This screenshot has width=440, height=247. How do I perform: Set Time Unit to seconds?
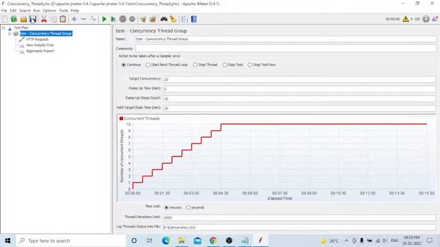(x=188, y=207)
